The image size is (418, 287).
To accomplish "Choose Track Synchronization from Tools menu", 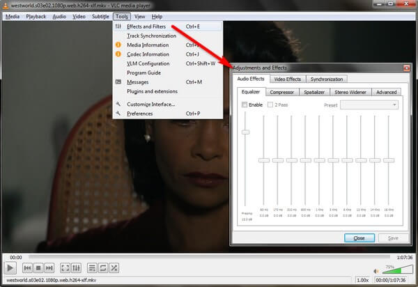I will (x=168, y=36).
